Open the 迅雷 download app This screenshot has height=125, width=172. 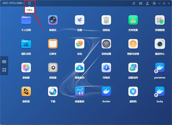(80, 20)
